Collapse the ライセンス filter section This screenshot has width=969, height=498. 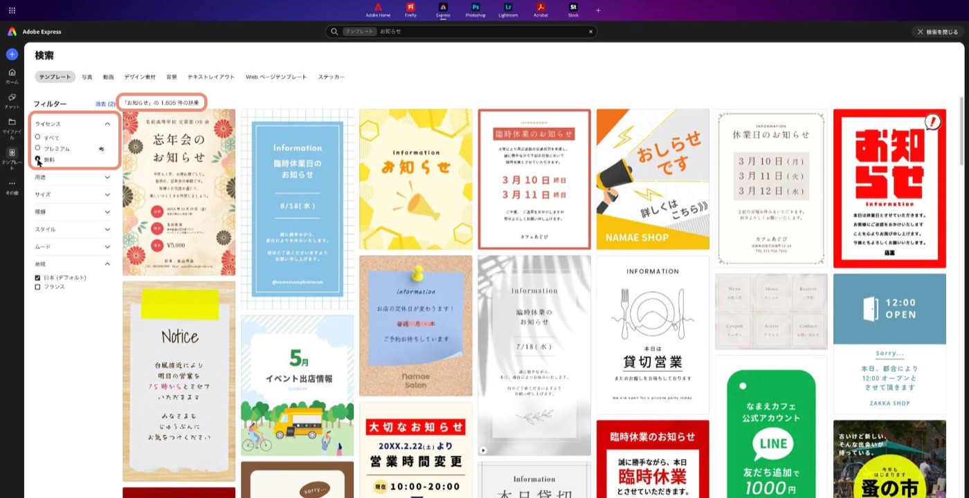(107, 124)
